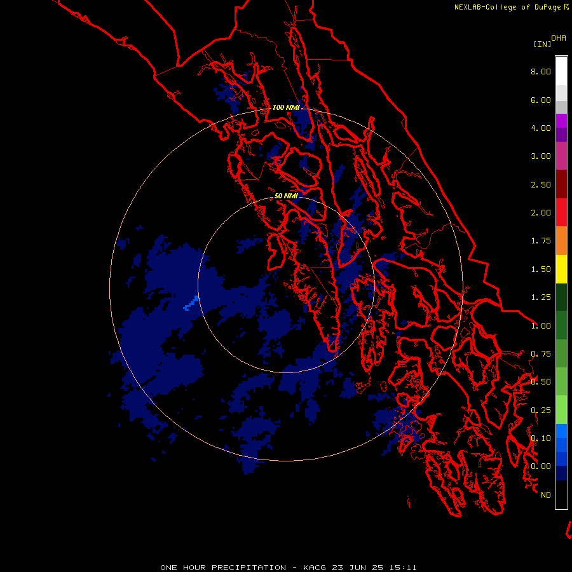Pick the white color swatch in legend
This screenshot has width=572, height=572.
click(561, 71)
